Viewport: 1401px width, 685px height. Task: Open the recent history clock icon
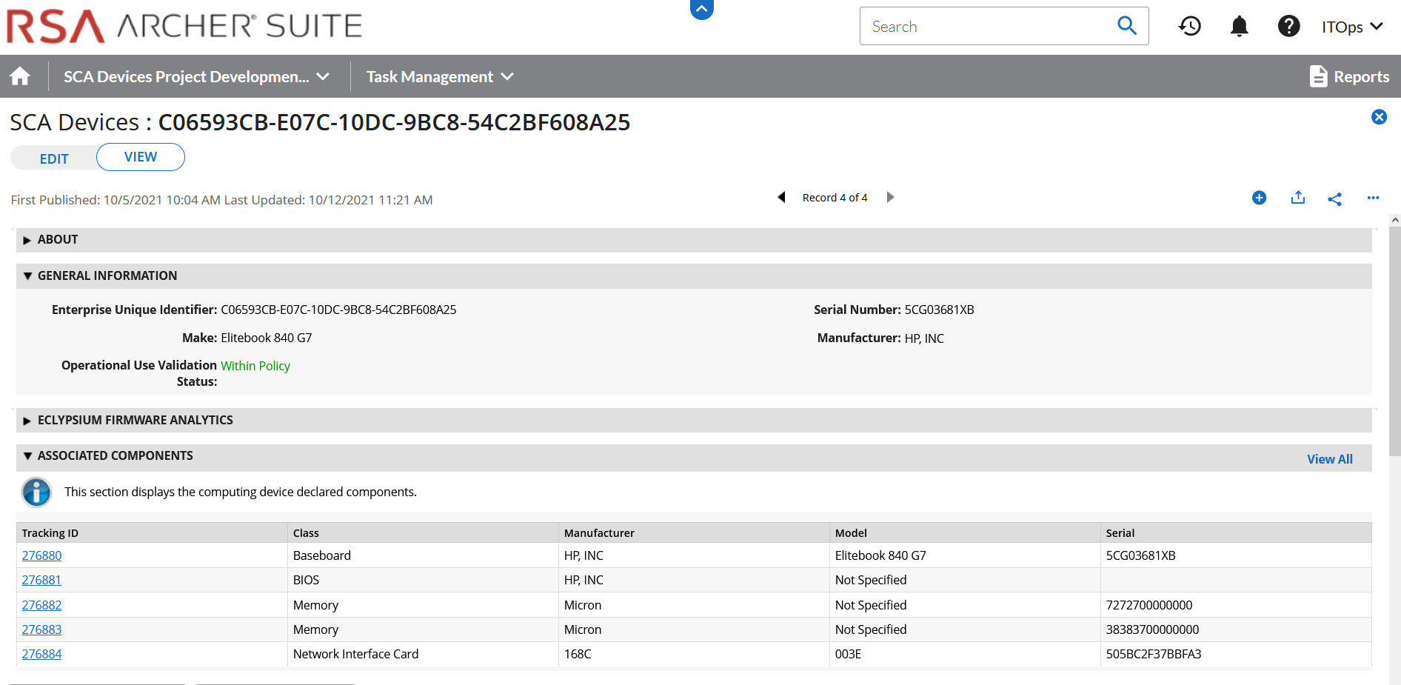pos(1190,27)
